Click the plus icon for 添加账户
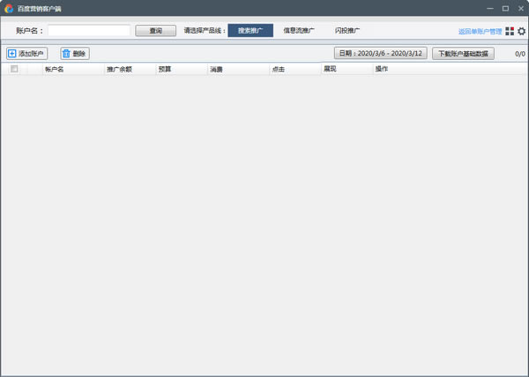Screen dimensions: 529x377 [x=11, y=54]
